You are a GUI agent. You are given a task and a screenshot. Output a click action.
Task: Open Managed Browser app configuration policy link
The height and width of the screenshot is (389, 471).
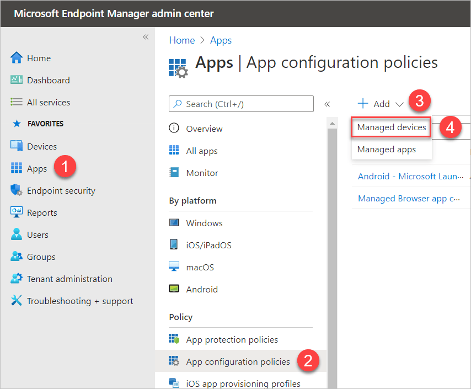click(409, 199)
